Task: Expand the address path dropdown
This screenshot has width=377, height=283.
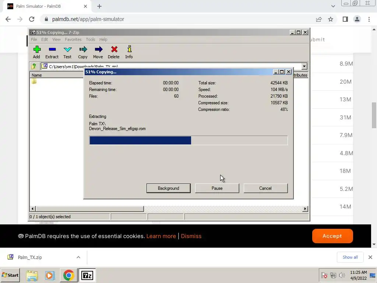Action: pos(304,66)
